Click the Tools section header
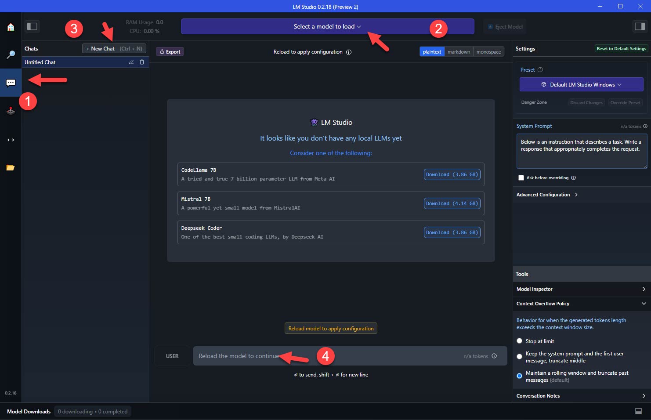This screenshot has height=420, width=651. pos(581,274)
